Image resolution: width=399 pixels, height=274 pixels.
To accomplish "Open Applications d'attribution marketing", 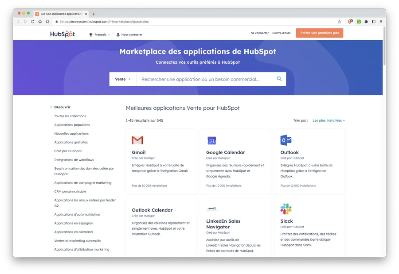I will pos(82,249).
